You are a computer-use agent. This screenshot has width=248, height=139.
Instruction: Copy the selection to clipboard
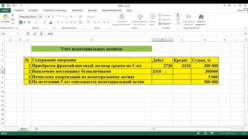[x=12, y=19]
